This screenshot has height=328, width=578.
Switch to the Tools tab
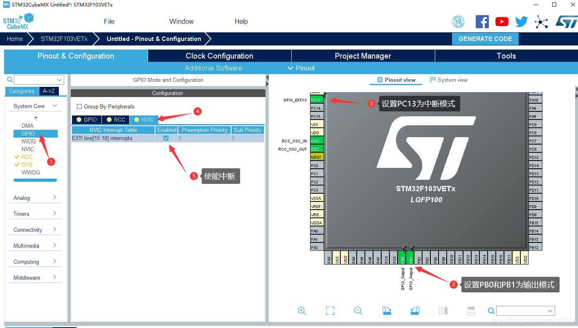(x=506, y=56)
